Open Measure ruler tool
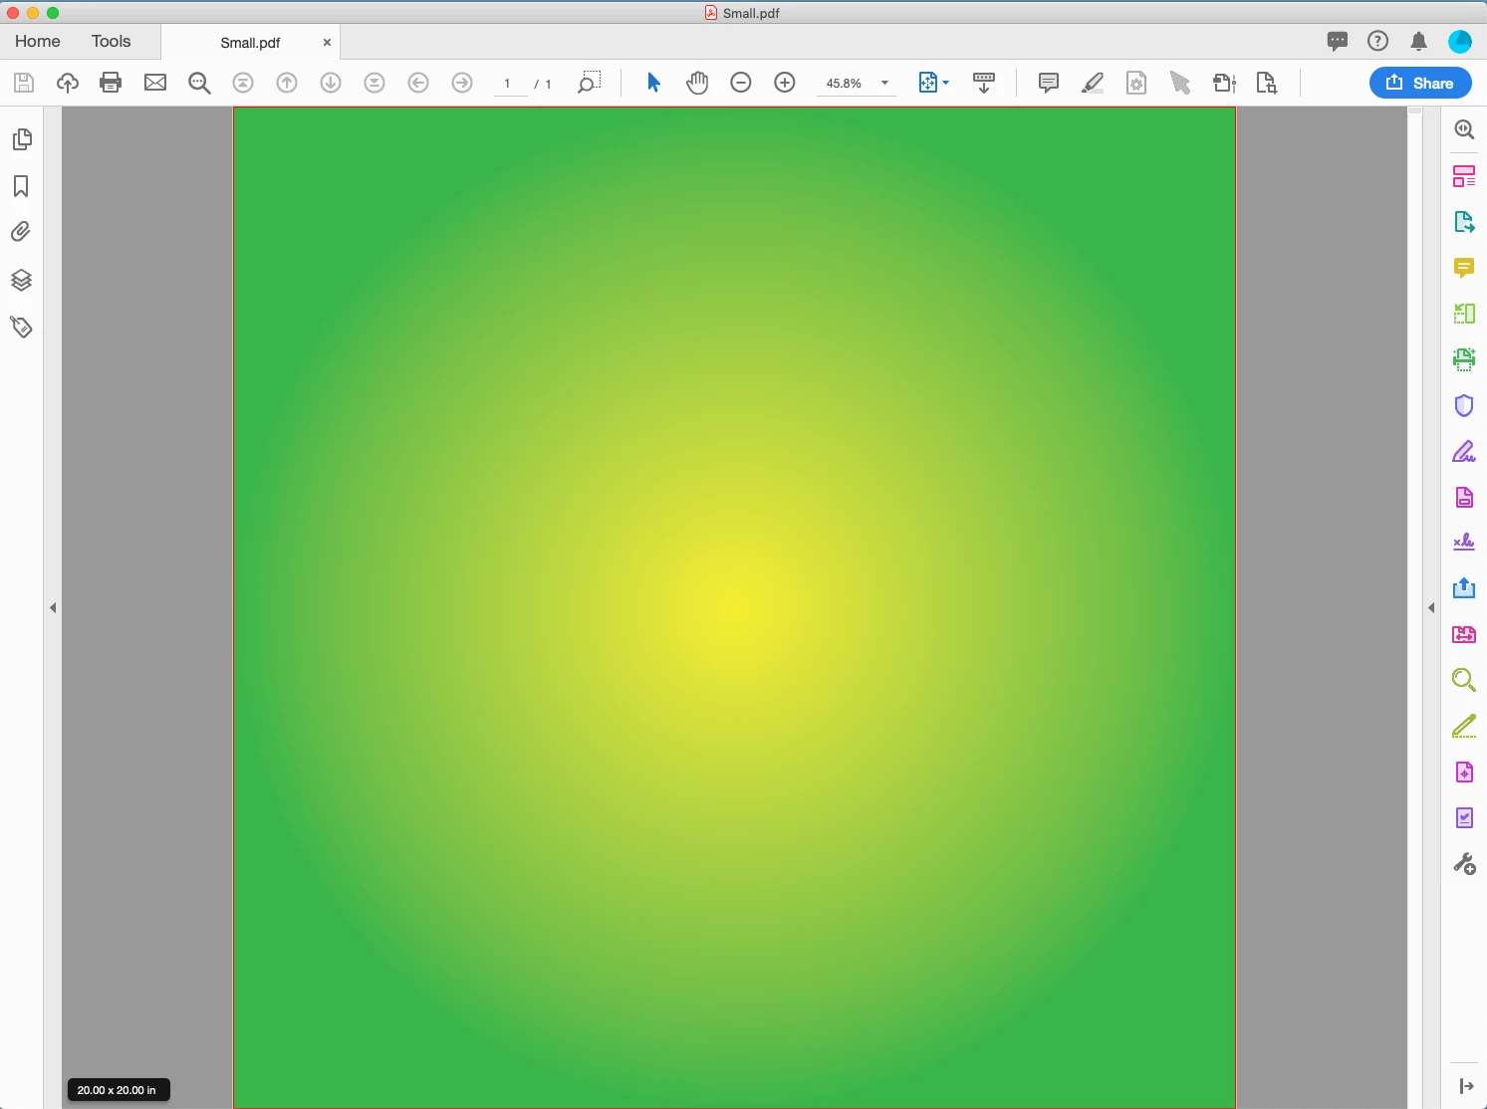The image size is (1487, 1109). 1464,727
